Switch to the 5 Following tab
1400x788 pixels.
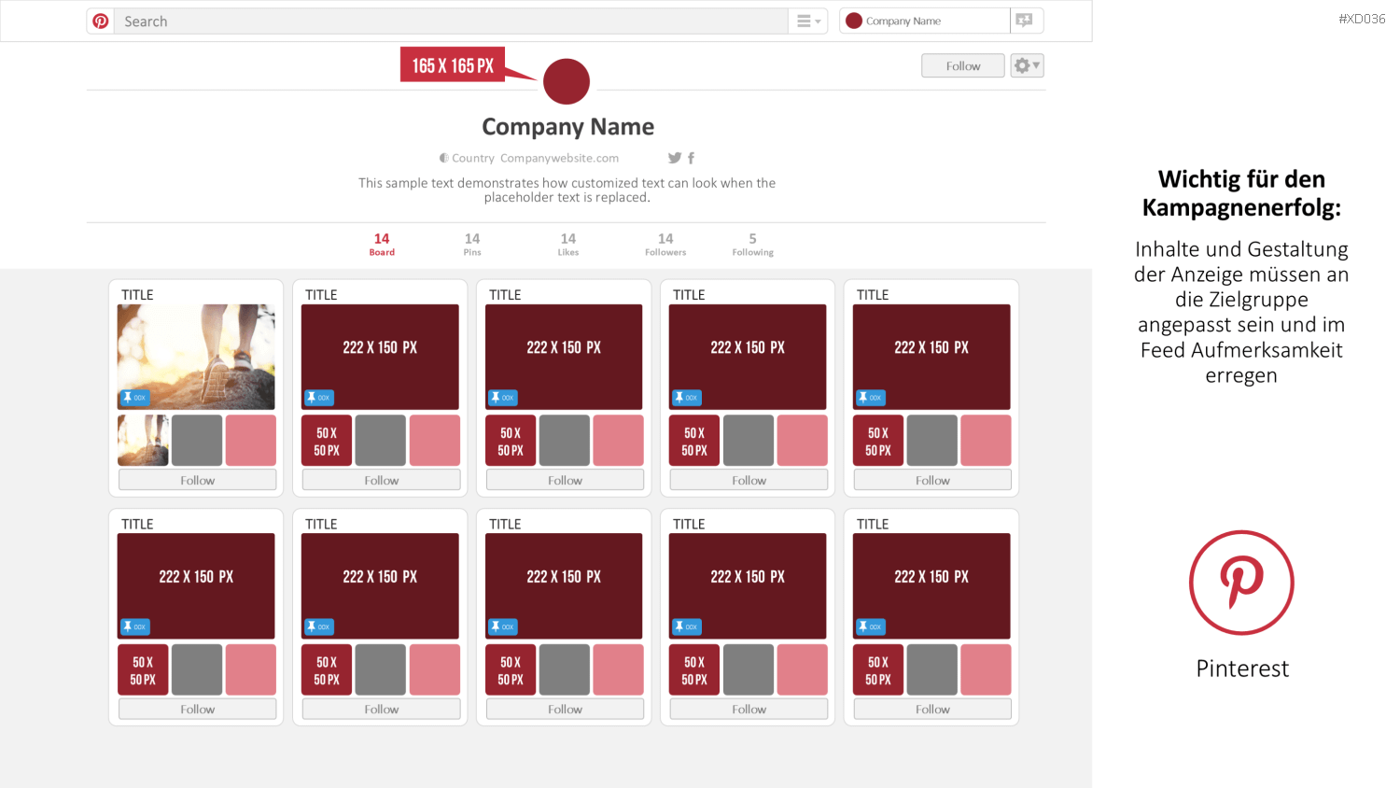[x=752, y=244]
